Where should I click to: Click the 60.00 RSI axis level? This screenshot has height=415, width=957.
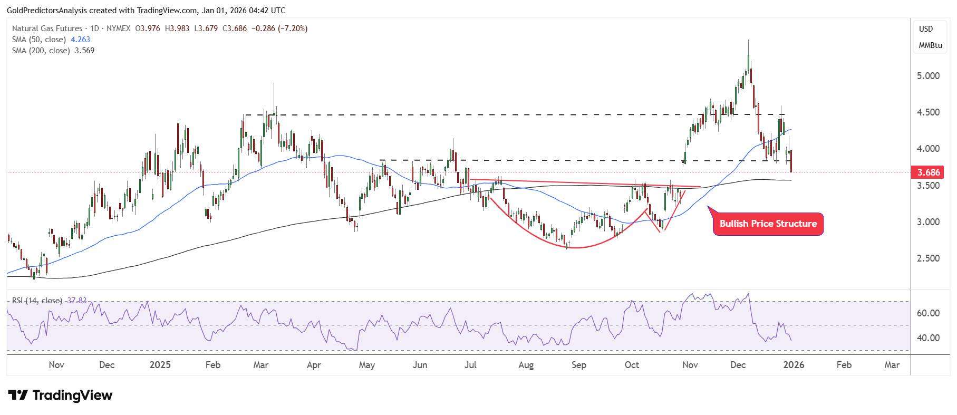click(x=928, y=313)
